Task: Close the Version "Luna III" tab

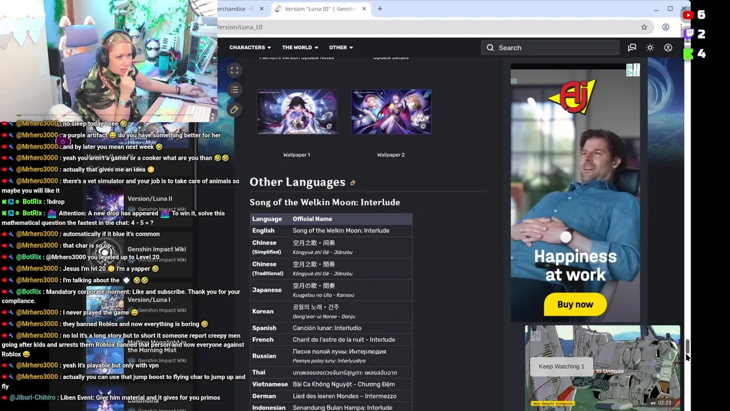Action: [x=364, y=9]
